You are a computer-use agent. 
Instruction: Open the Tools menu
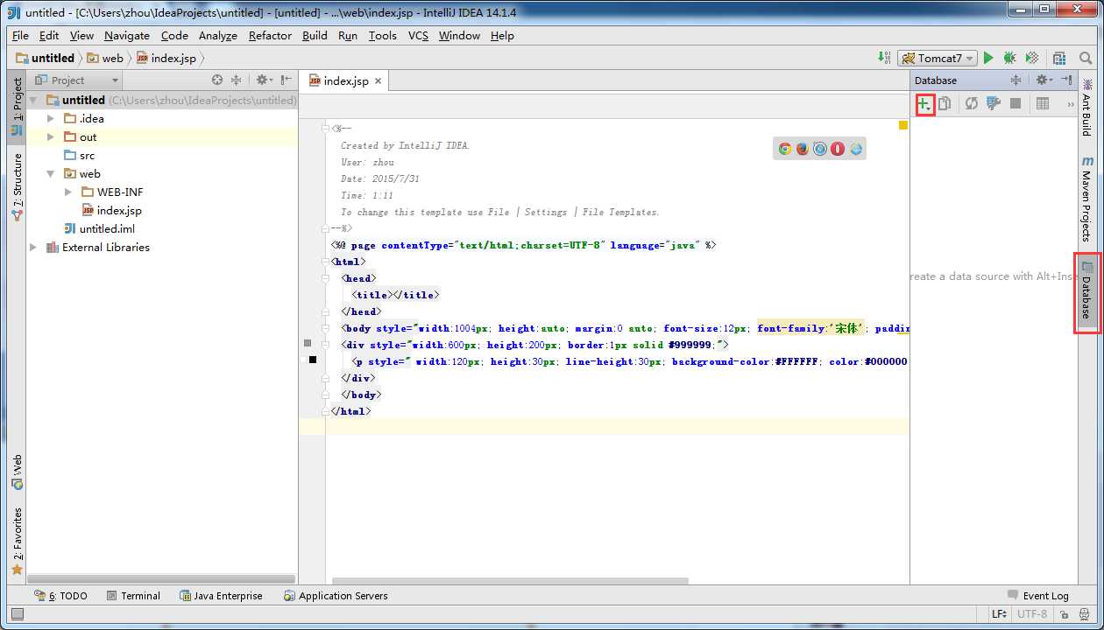[382, 35]
